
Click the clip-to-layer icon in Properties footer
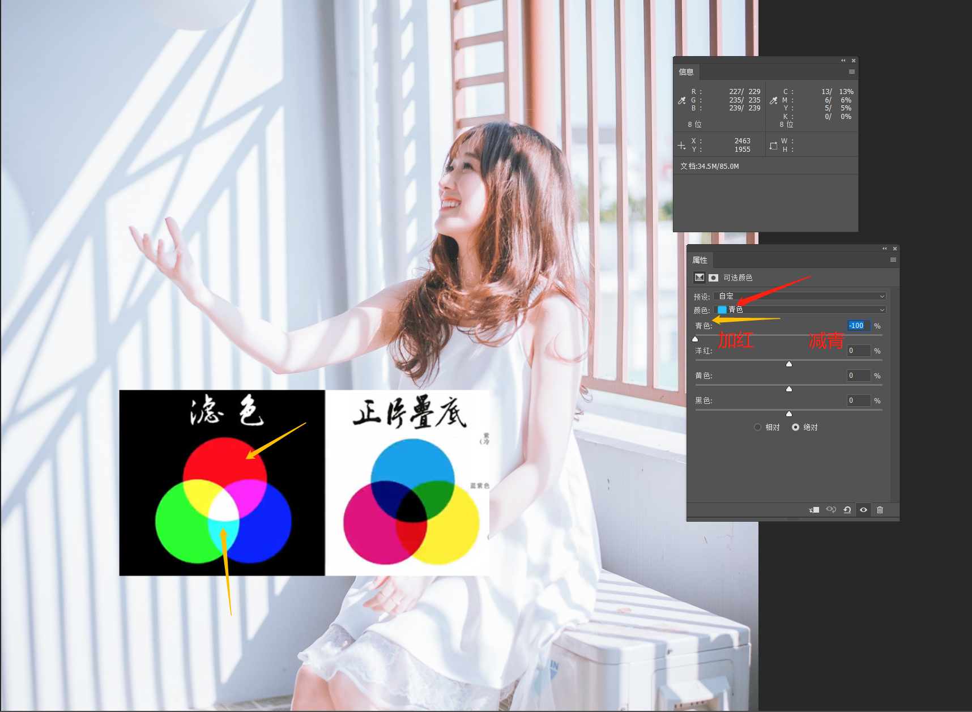[x=814, y=510]
